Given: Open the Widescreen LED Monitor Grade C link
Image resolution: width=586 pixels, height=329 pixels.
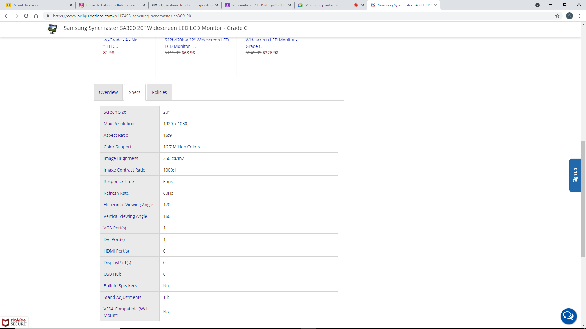Looking at the screenshot, I should pos(271,43).
